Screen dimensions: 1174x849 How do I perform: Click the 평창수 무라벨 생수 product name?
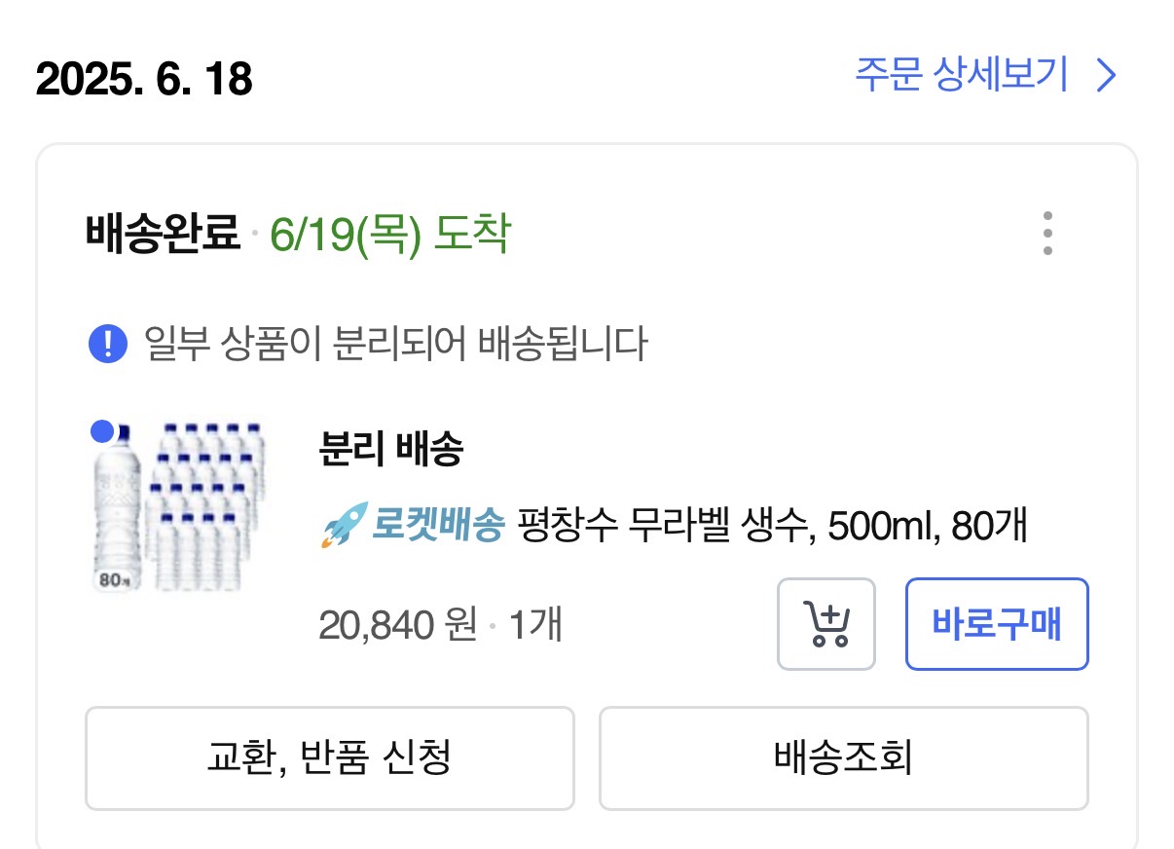[771, 527]
